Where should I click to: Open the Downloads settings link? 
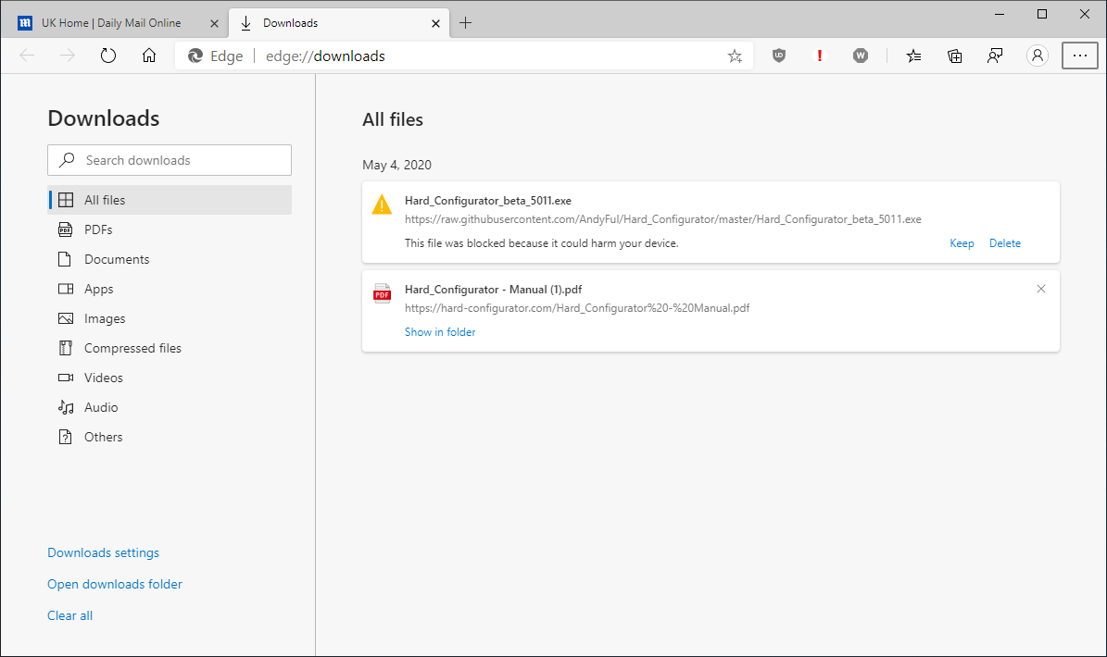click(x=103, y=552)
